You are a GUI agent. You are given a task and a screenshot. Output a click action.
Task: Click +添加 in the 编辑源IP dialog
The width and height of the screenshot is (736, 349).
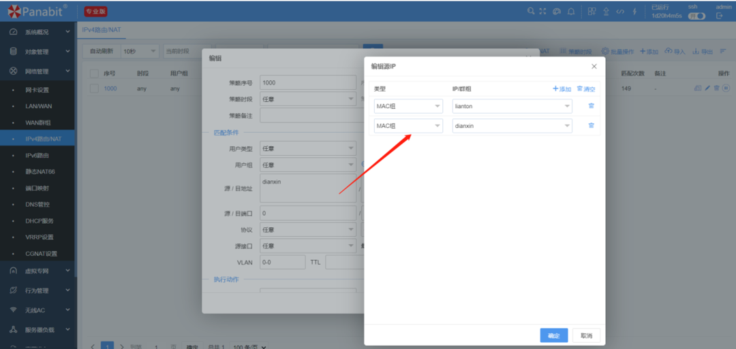[562, 89]
